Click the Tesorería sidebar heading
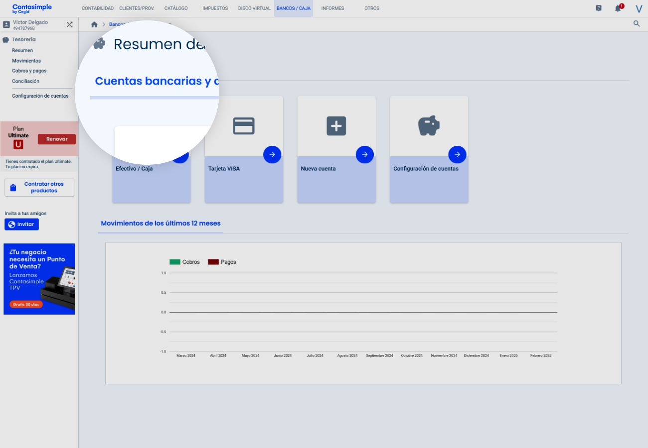648x448 pixels. (24, 39)
